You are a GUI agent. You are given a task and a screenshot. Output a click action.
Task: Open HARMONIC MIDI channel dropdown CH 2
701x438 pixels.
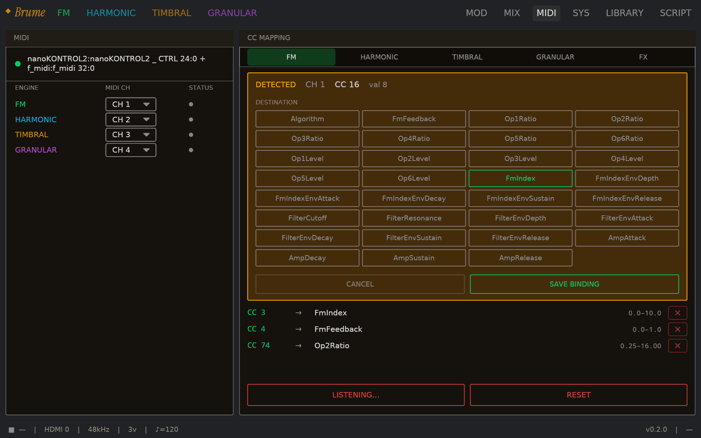pos(131,120)
